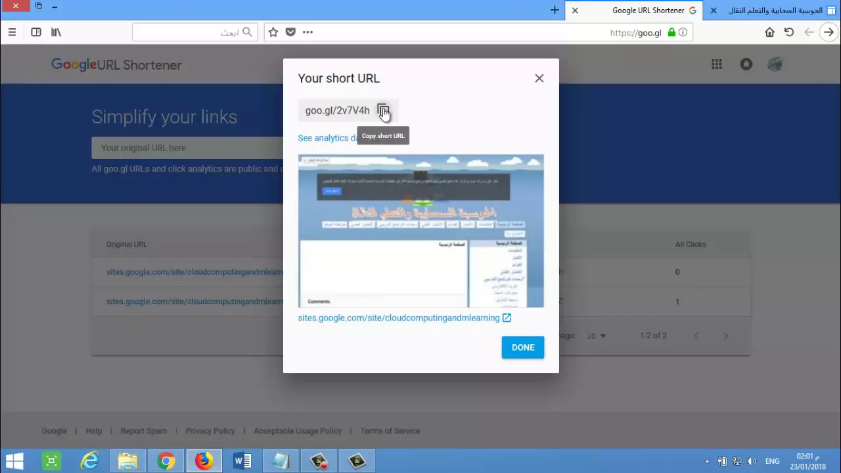Viewport: 841px width, 473px height.
Task: Open File Explorer from the taskbar
Action: tap(127, 461)
